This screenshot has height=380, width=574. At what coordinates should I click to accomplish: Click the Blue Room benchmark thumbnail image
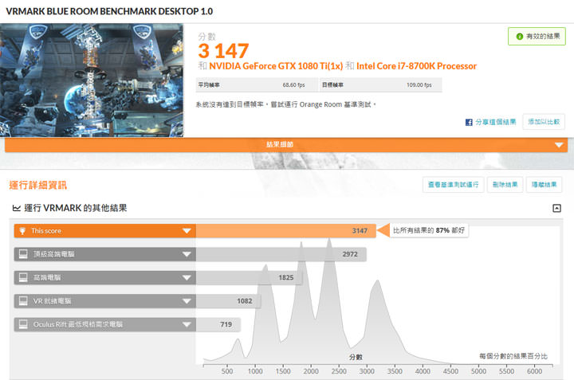click(92, 80)
